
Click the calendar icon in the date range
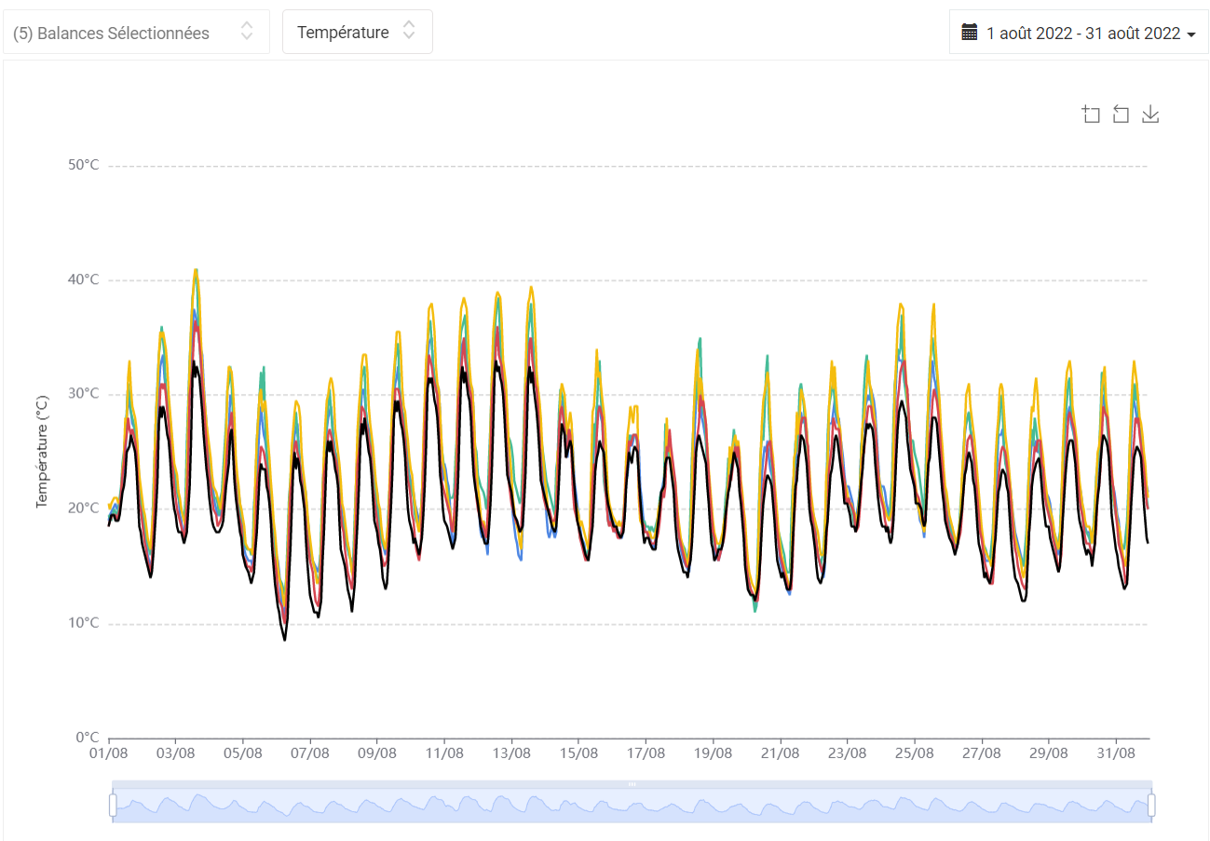pos(970,33)
